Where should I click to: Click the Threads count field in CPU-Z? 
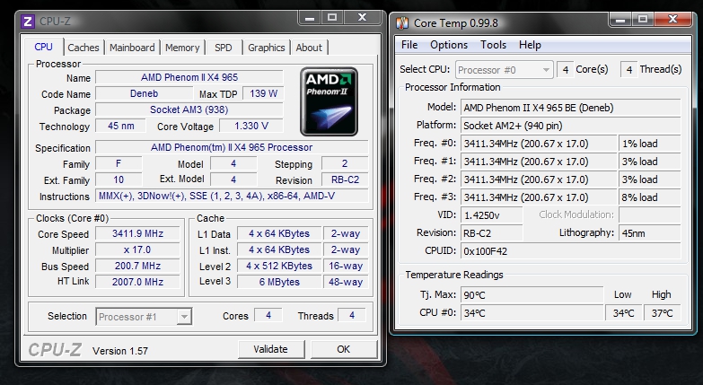[x=352, y=315]
